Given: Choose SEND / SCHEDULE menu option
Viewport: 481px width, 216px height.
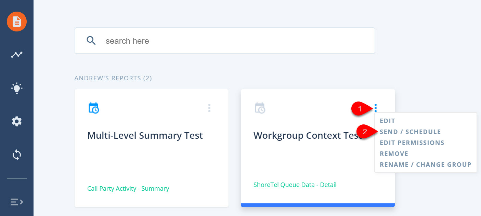Looking at the screenshot, I should 410,132.
